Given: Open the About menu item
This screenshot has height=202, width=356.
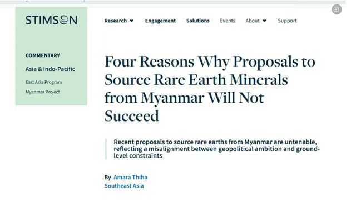Looking at the screenshot, I should click(253, 21).
